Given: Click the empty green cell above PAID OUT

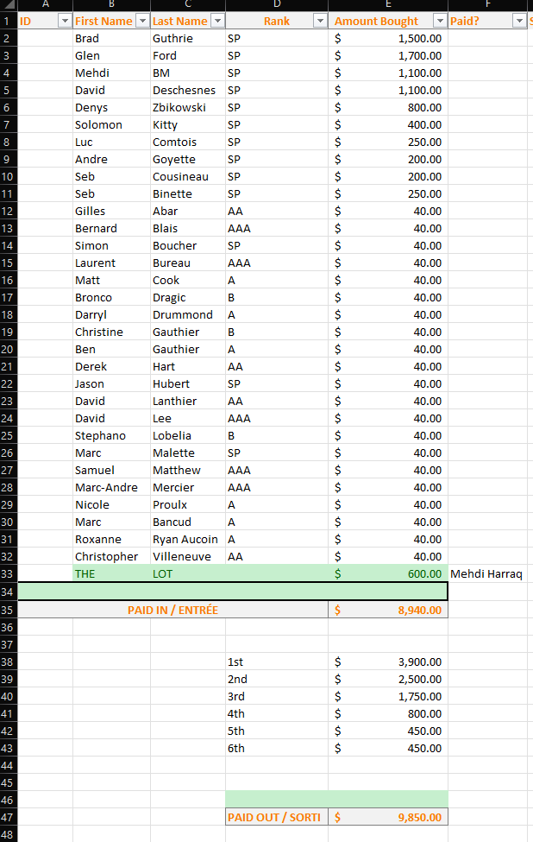Looking at the screenshot, I should point(336,799).
